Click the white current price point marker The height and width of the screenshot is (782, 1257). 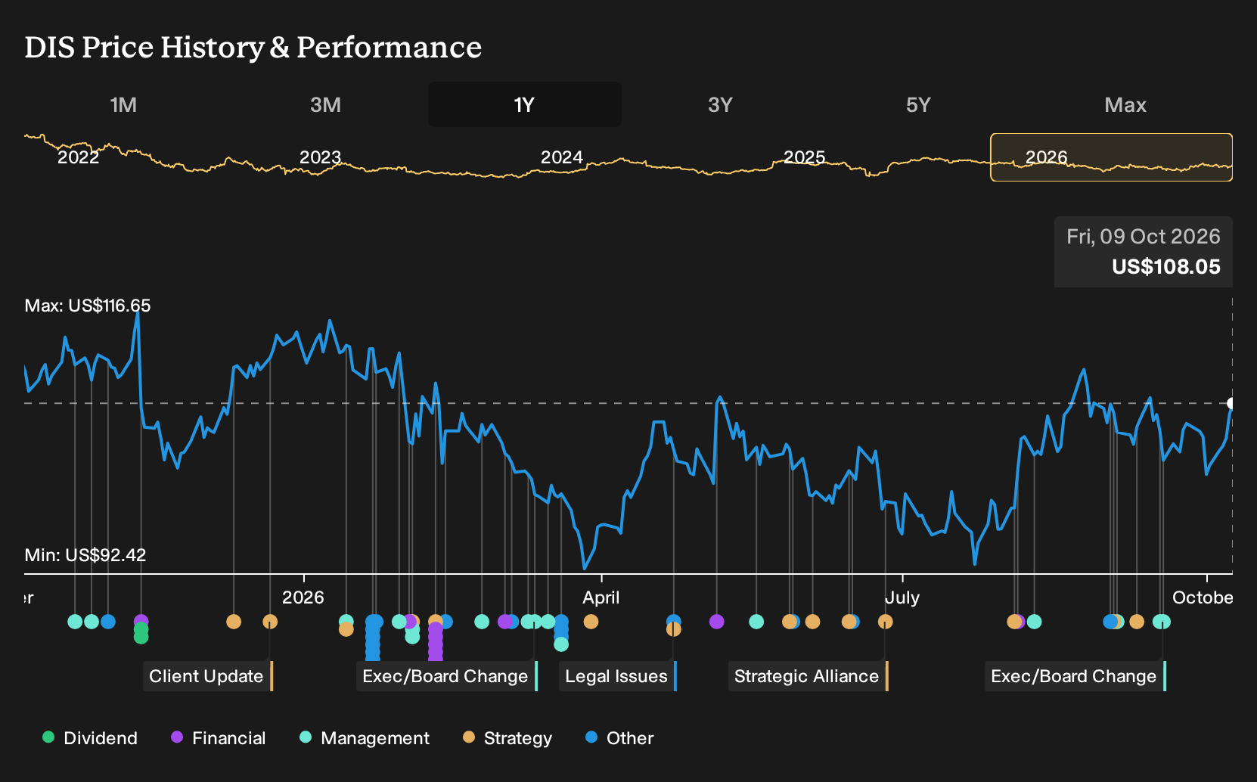point(1231,403)
